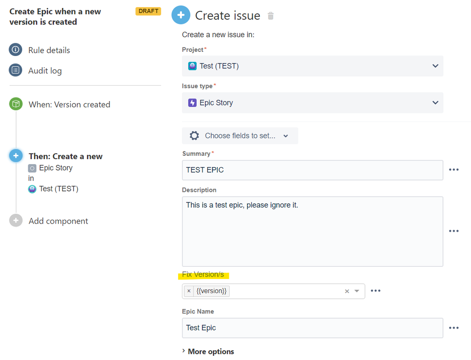
Task: Open the Fix Version/s dropdown arrow
Action: [x=357, y=291]
